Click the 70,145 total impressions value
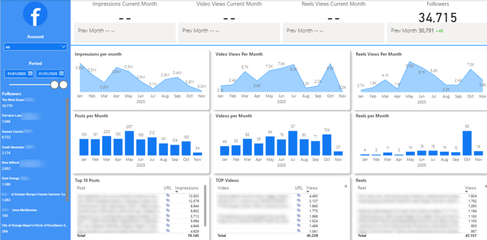The height and width of the screenshot is (240, 487). (x=192, y=236)
